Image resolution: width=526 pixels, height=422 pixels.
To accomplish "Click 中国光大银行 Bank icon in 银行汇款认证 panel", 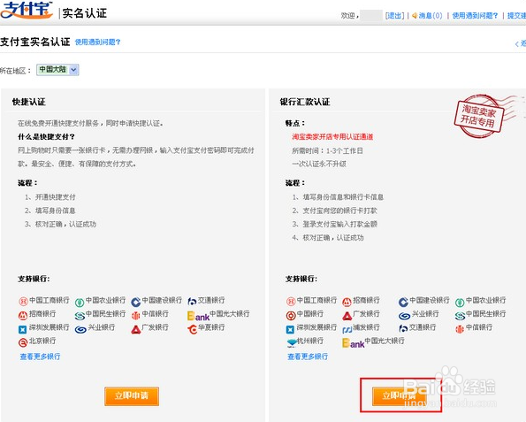I will point(353,343).
